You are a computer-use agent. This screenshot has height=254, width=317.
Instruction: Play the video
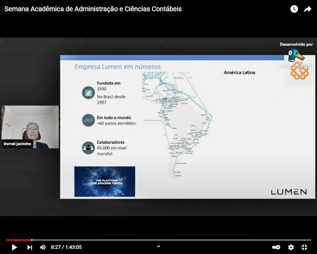click(14, 247)
